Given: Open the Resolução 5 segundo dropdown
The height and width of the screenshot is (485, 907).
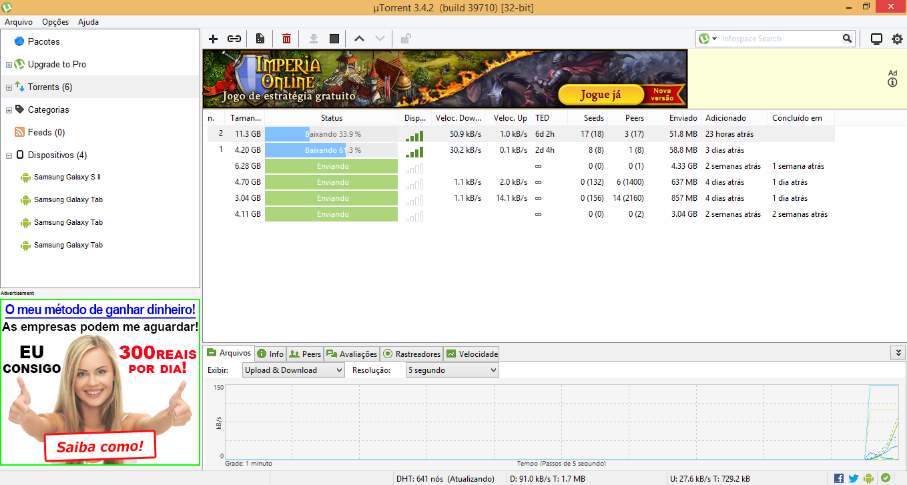Looking at the screenshot, I should tap(452, 370).
